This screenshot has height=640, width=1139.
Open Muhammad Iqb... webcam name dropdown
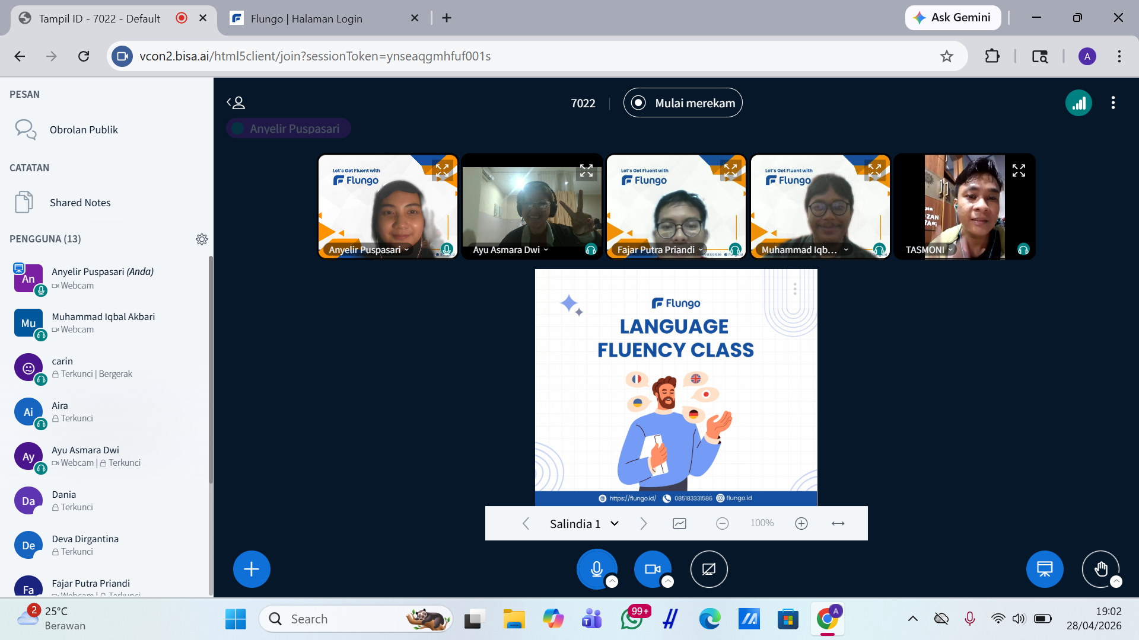click(x=805, y=250)
